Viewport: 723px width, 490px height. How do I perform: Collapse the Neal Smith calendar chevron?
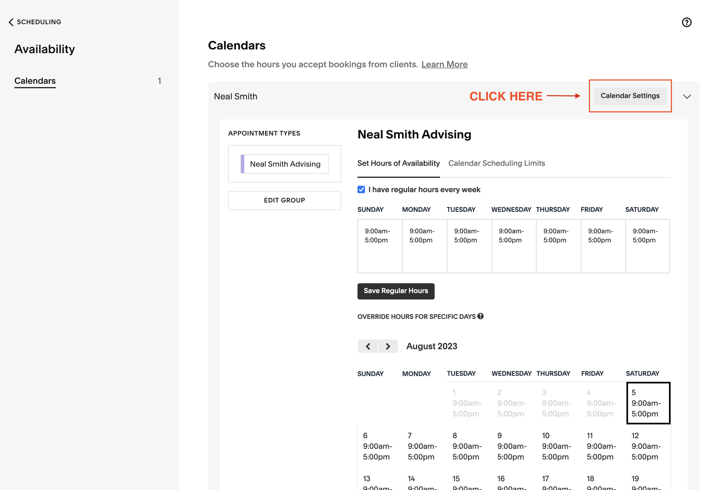(x=687, y=96)
